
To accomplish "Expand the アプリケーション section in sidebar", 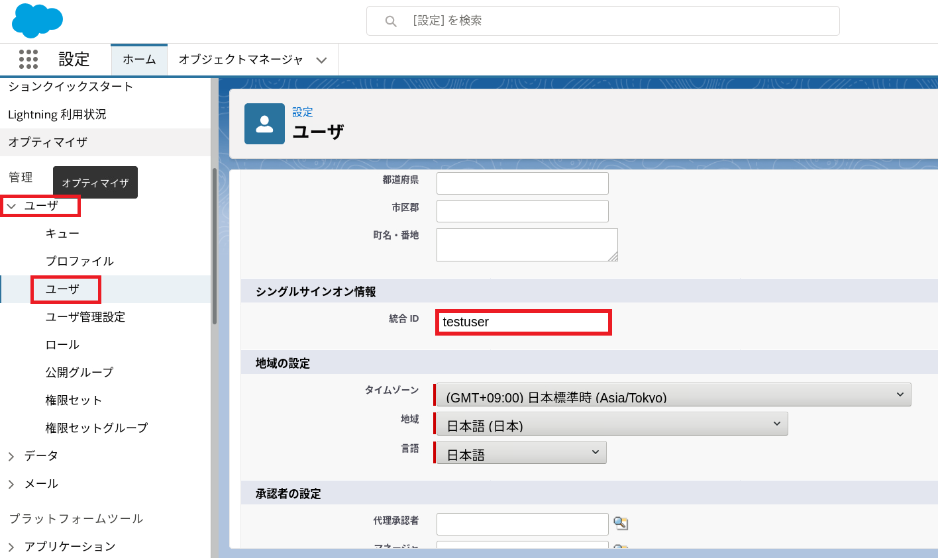I will (11, 547).
